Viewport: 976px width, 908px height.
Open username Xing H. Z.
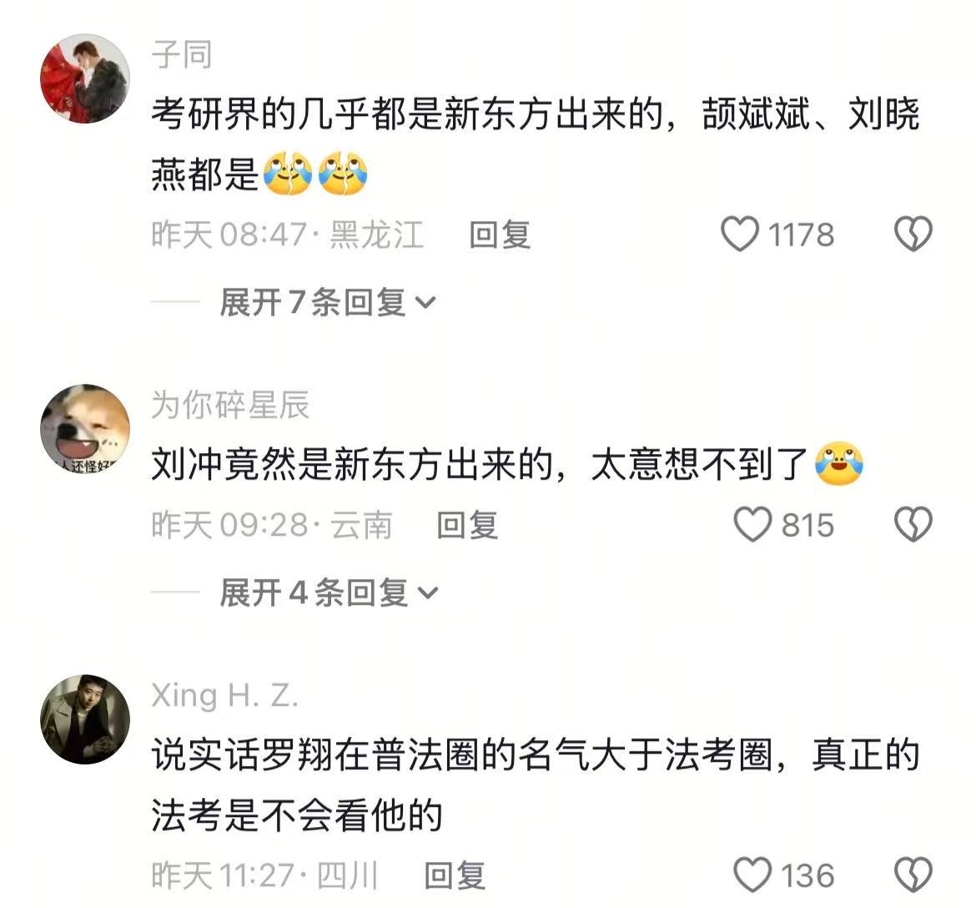coord(224,696)
